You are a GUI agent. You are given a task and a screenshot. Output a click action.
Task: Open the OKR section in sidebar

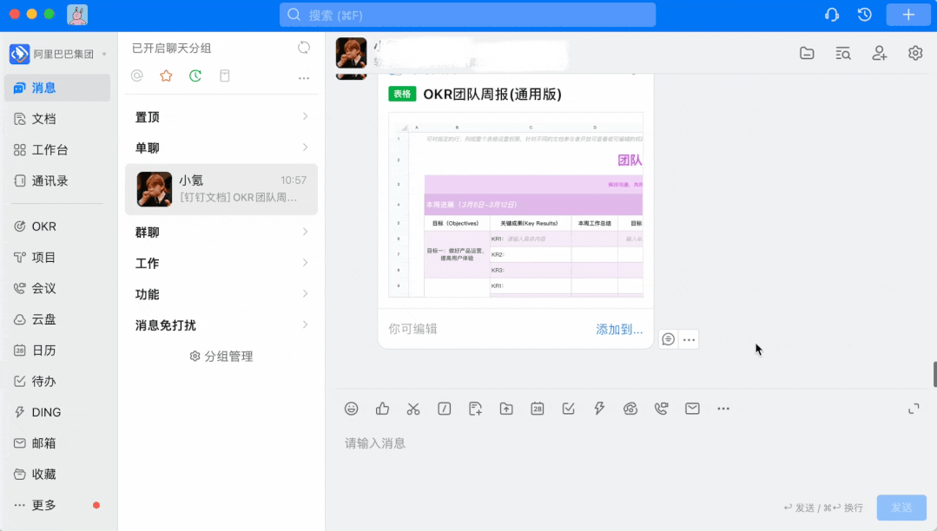pos(57,226)
